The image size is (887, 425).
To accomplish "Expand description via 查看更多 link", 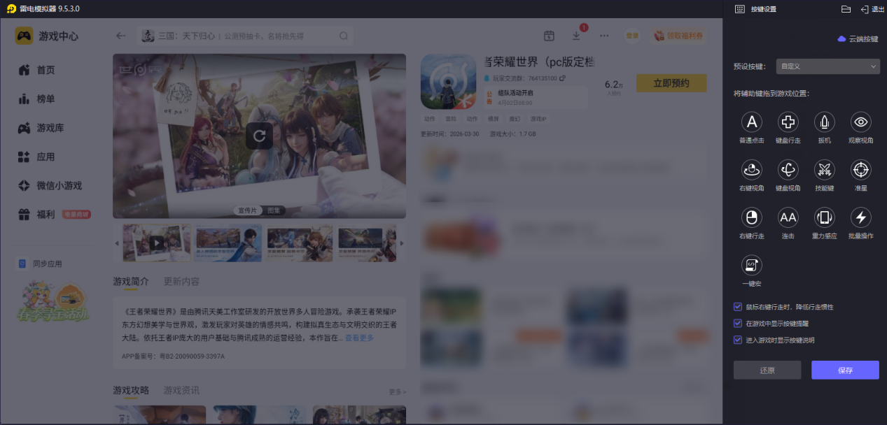I will tap(359, 338).
